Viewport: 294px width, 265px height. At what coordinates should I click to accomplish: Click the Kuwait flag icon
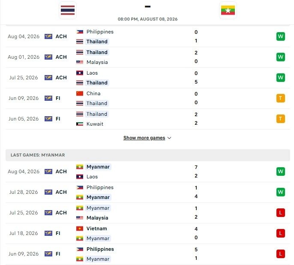tap(80, 124)
